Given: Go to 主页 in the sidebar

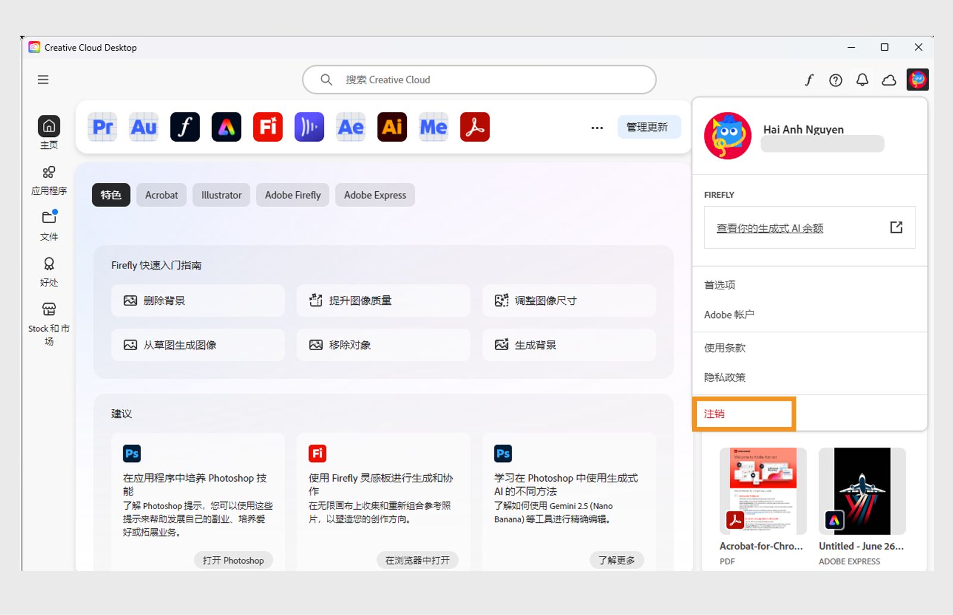Looking at the screenshot, I should point(49,132).
